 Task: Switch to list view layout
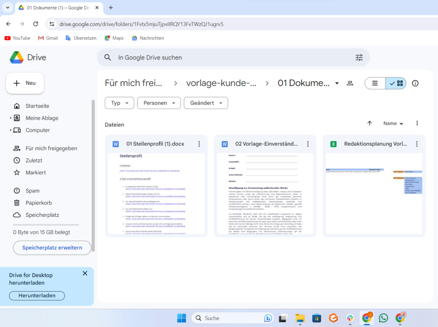[x=375, y=83]
